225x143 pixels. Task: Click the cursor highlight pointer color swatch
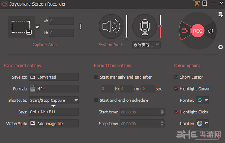point(200,100)
